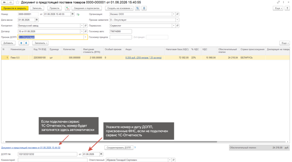Open the Дт/Кт postings icon
This screenshot has width=292, height=162.
(67, 8)
